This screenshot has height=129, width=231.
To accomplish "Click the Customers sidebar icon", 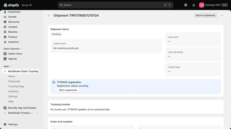I will coord(5,12).
